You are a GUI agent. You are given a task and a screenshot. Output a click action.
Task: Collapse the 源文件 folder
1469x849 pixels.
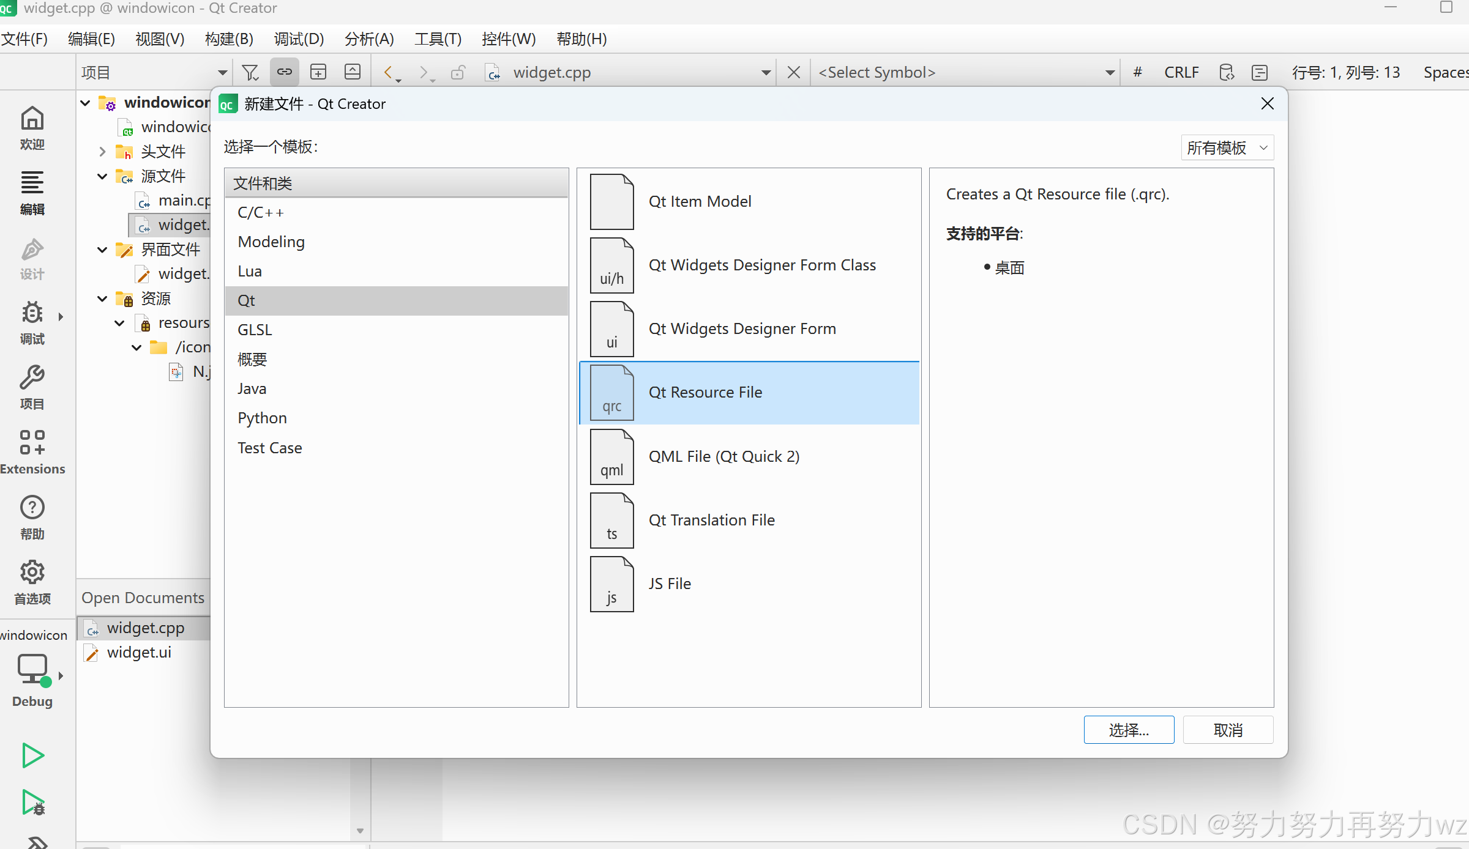(103, 176)
